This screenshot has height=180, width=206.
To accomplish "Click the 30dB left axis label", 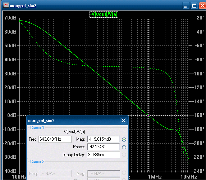I will [10, 74].
